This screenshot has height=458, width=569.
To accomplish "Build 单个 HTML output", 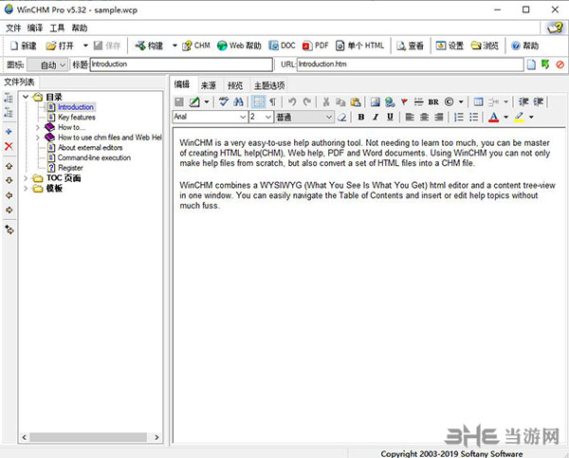I will click(359, 46).
